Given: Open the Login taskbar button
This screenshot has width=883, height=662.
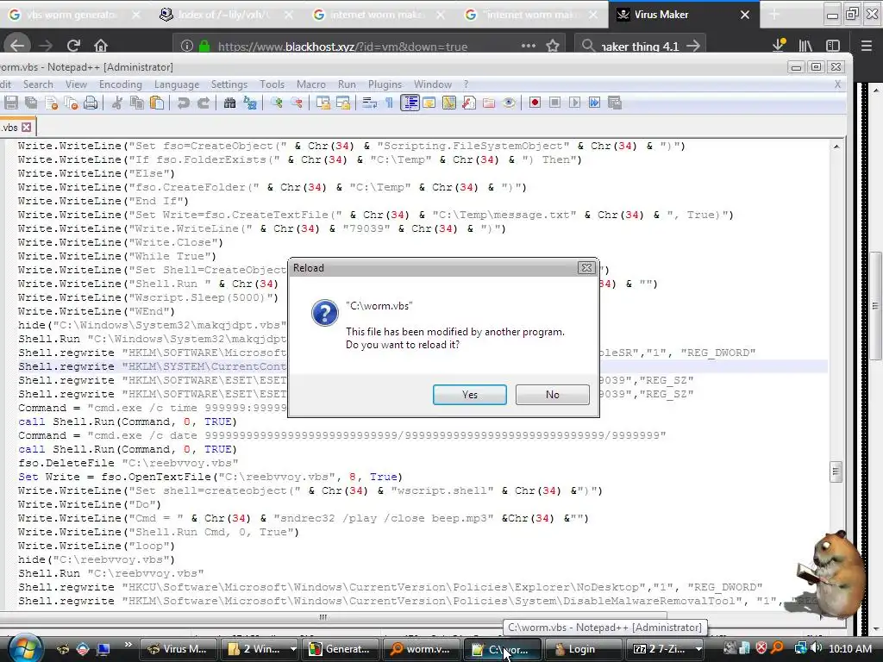Looking at the screenshot, I should click(x=583, y=649).
